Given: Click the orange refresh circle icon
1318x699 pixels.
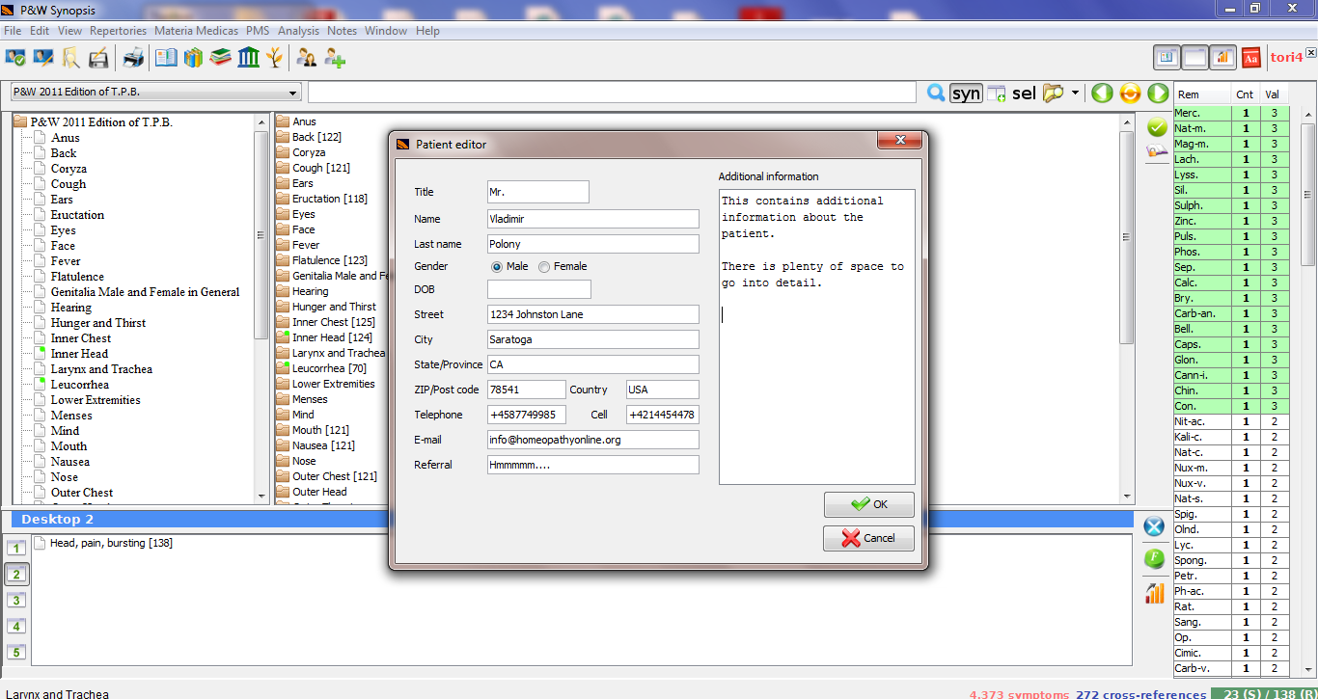Looking at the screenshot, I should tap(1130, 93).
